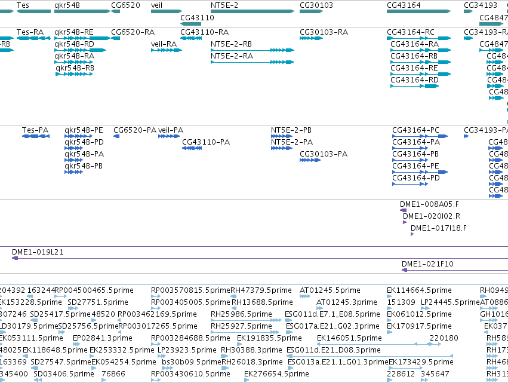Click BAC end DME1-008A05.F
This screenshot has height=383, width=508.
point(403,210)
